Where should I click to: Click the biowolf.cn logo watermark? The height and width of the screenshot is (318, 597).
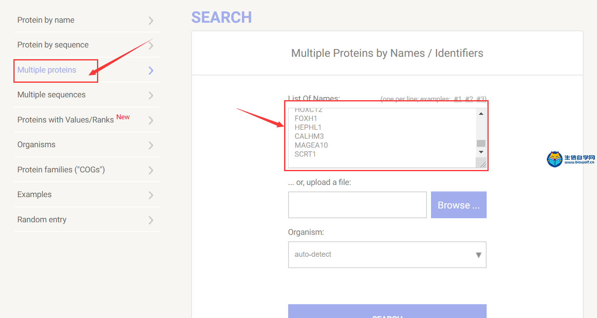pos(571,159)
